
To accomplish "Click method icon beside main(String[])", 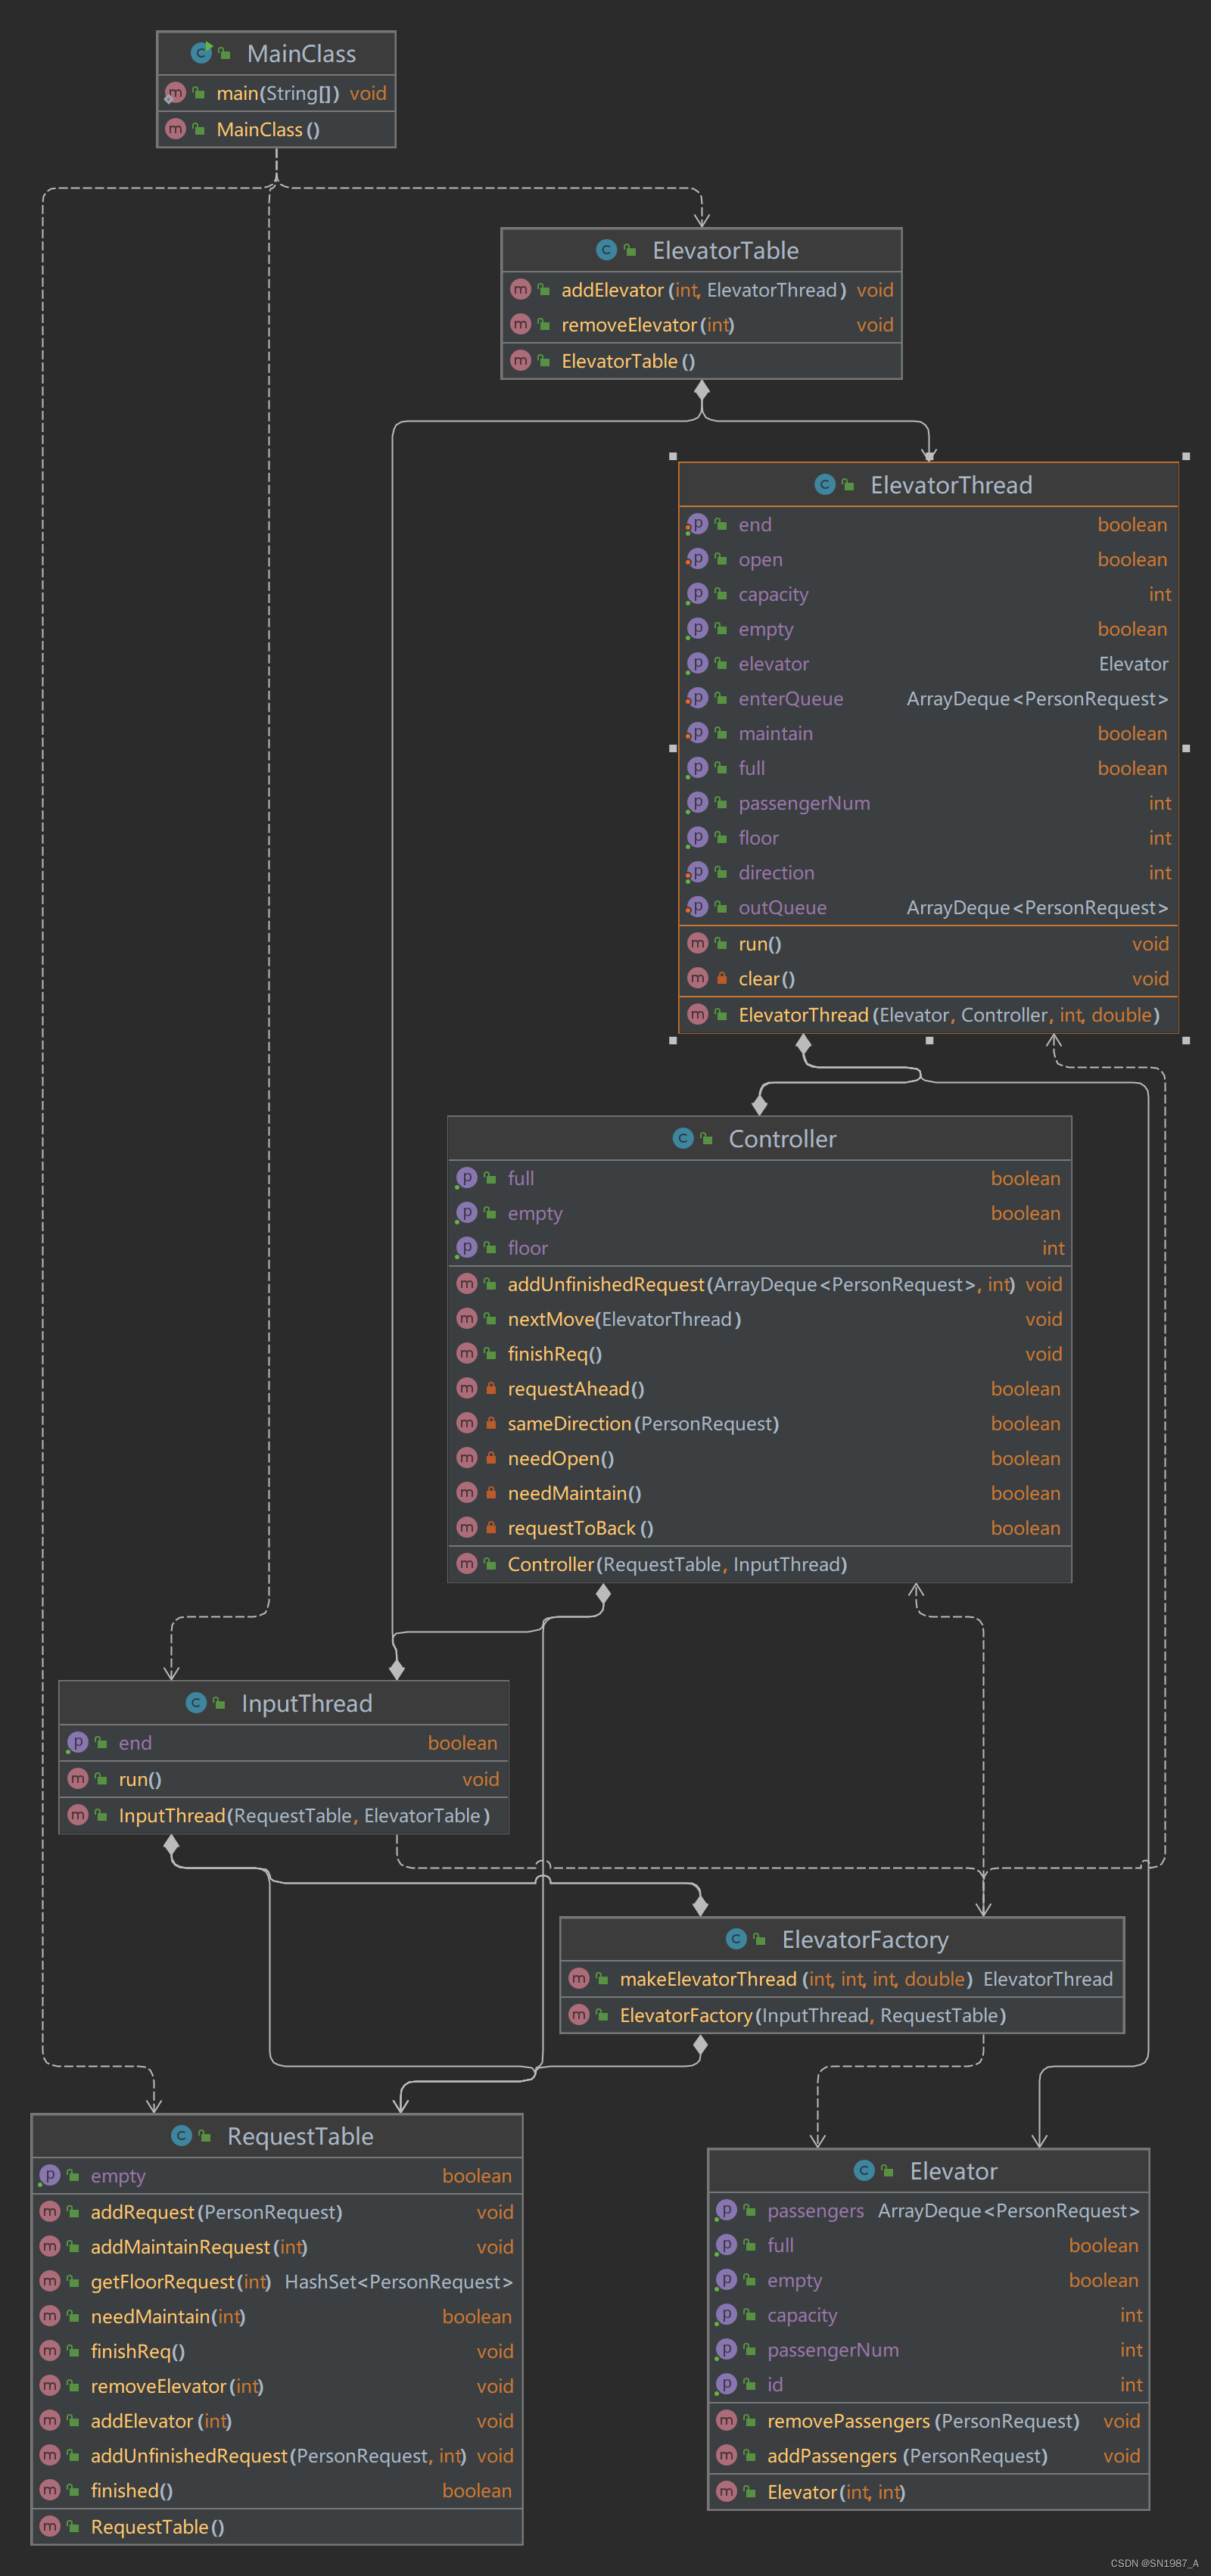I will [x=175, y=93].
